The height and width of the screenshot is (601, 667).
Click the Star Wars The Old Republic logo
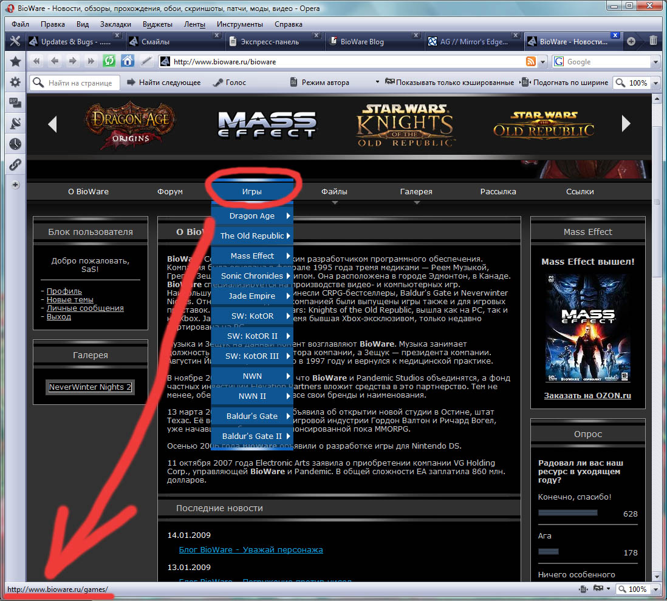click(544, 124)
